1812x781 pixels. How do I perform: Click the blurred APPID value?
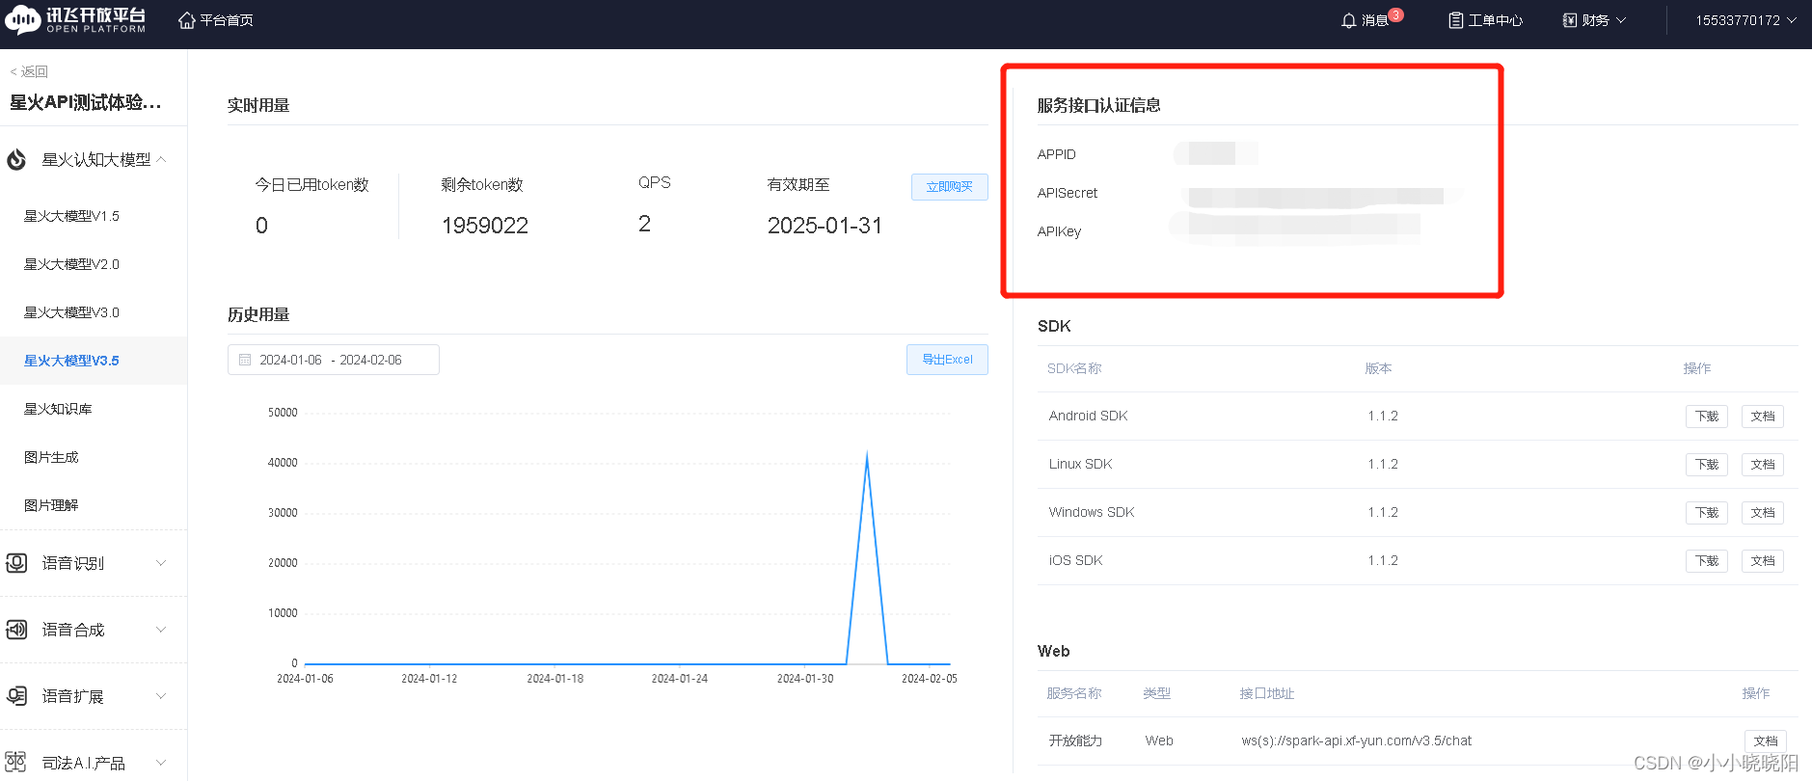coord(1215,153)
